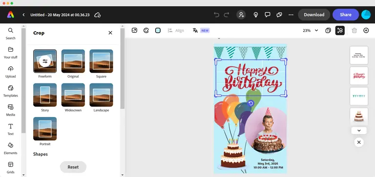Open the lightbulb tips icon
Screen dimensions: 375x177
[x=256, y=15]
